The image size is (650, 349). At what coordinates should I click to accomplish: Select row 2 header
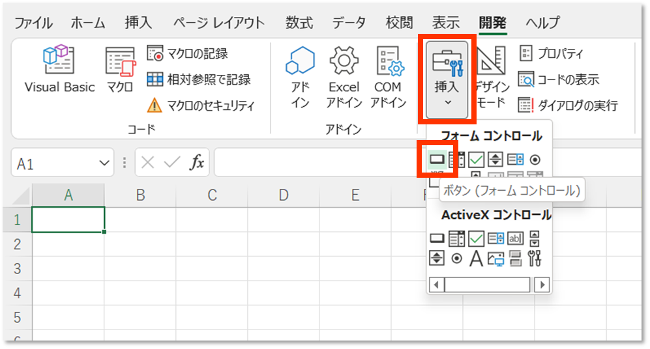pos(17,244)
